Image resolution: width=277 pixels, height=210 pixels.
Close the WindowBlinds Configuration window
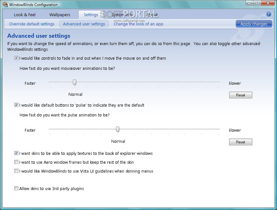[x=268, y=3]
